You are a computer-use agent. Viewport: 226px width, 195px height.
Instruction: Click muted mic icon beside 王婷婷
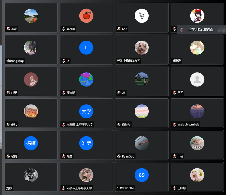pos(175,188)
